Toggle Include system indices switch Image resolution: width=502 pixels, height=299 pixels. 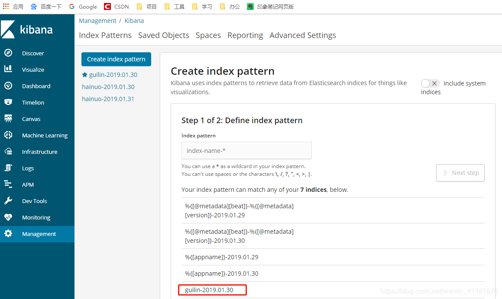tap(430, 83)
